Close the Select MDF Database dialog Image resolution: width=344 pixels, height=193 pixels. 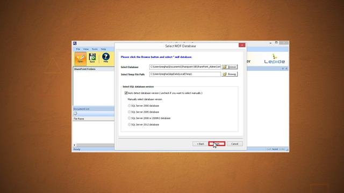(242, 45)
